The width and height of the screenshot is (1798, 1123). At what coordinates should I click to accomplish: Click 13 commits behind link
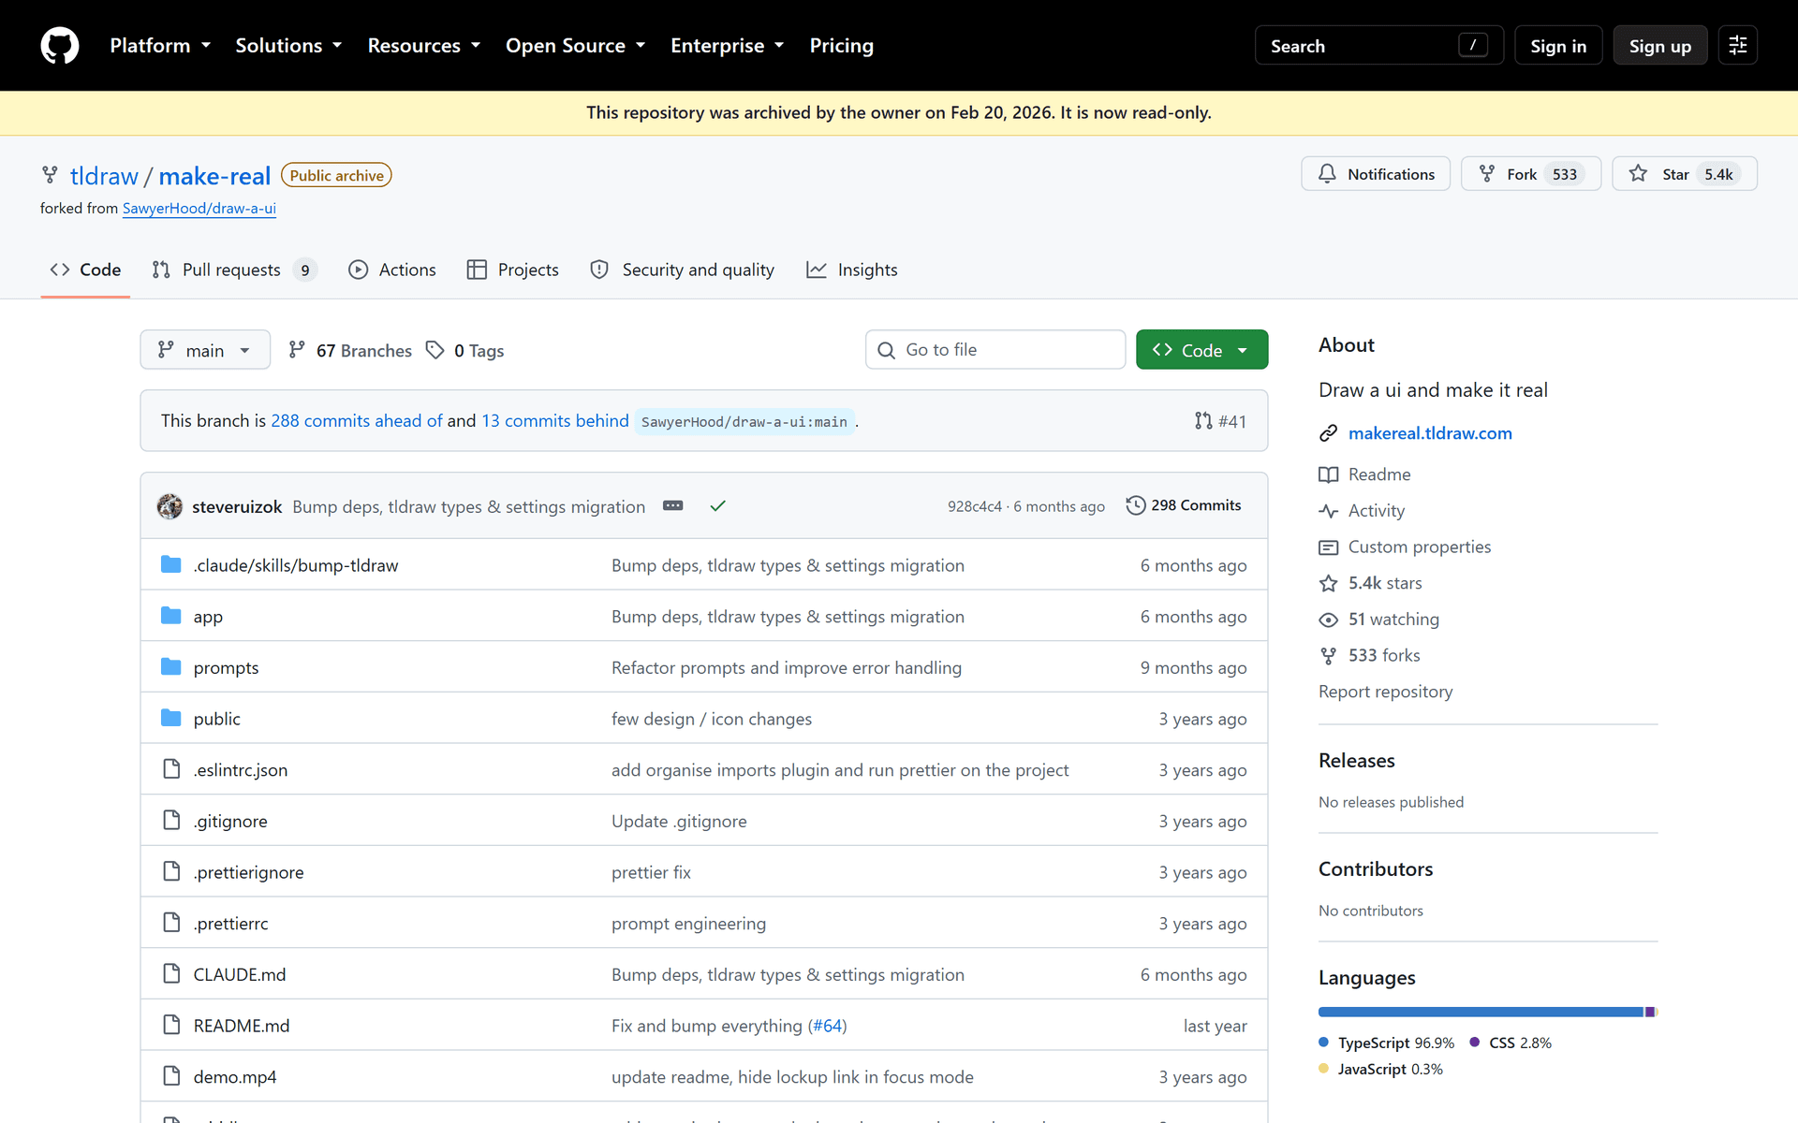[555, 421]
